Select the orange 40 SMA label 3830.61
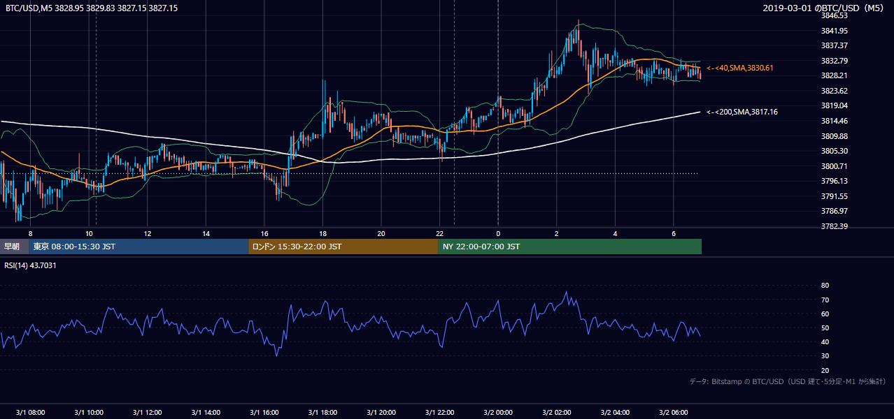 (x=739, y=68)
